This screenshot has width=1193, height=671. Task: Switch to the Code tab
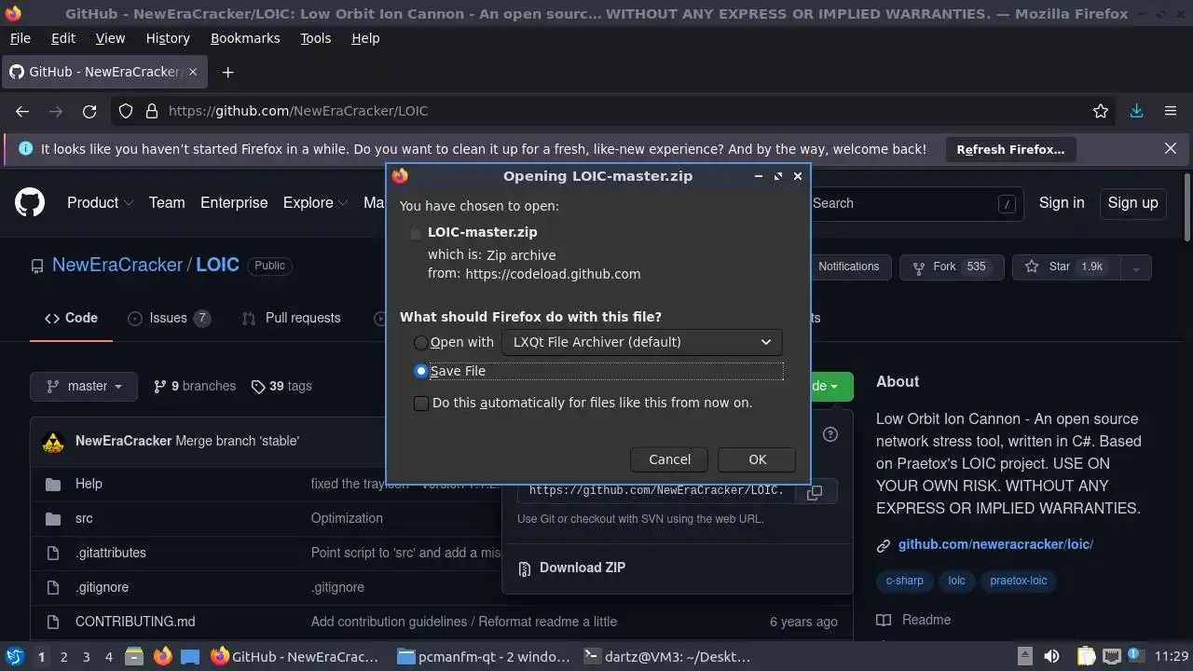point(71,318)
